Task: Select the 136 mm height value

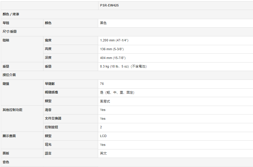Action: click(x=112, y=49)
